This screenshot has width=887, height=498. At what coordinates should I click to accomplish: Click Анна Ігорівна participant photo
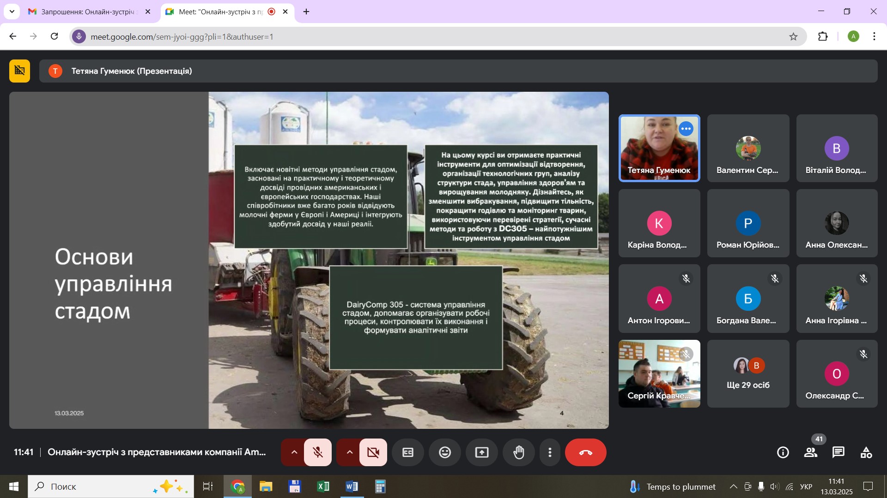837,298
